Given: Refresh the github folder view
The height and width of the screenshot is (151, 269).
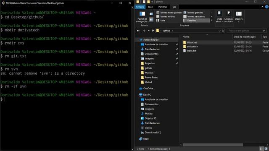Looking at the screenshot, I should click(x=223, y=31).
